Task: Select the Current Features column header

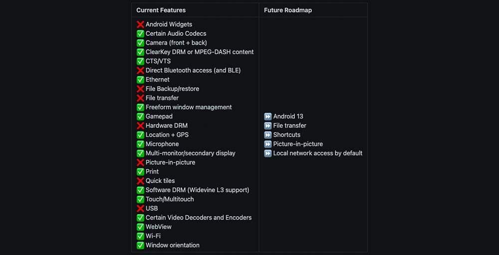Action: [x=161, y=10]
